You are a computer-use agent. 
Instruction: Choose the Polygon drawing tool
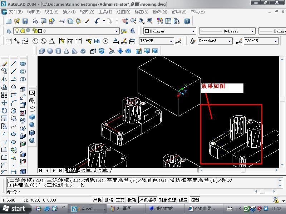click(x=14, y=87)
